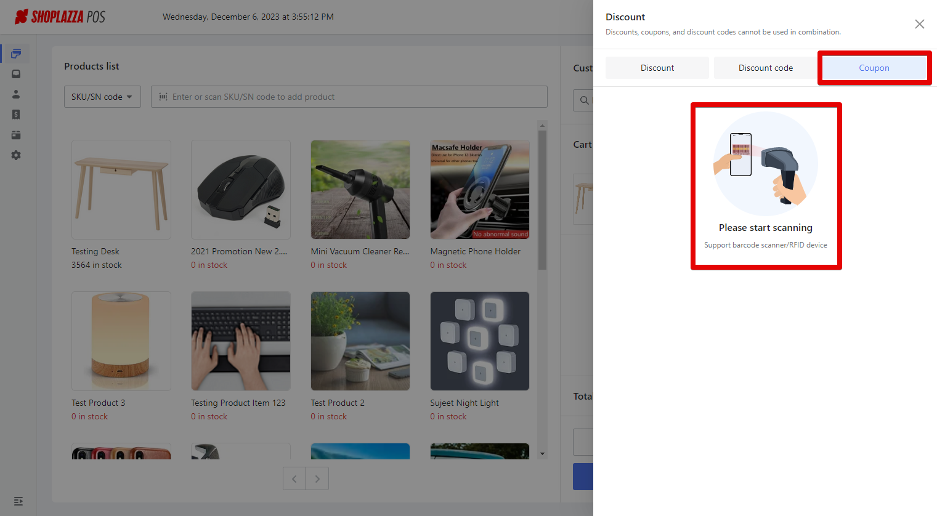
Task: Click the date and time text
Action: [x=248, y=17]
